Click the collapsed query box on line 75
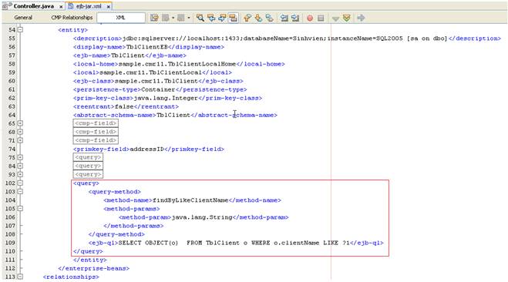This screenshot has height=282, width=508. pyautogui.click(x=88, y=157)
